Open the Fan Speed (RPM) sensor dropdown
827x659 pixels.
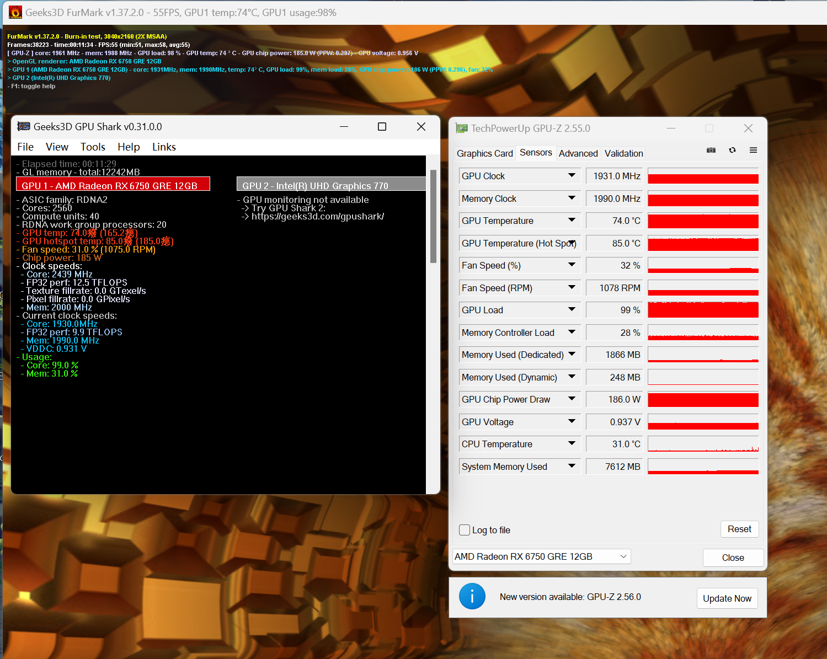[572, 287]
